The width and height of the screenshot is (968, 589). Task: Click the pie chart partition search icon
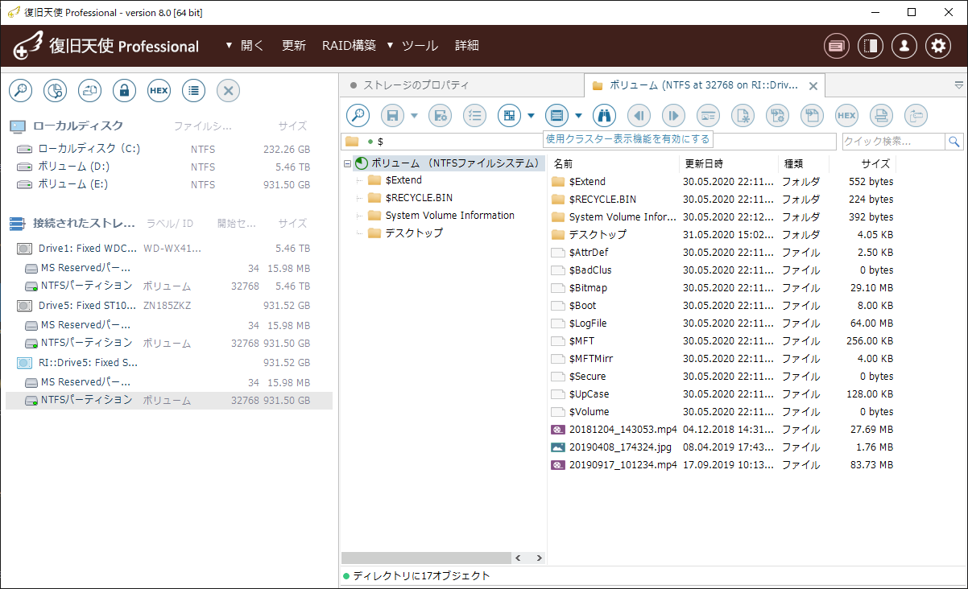[55, 91]
